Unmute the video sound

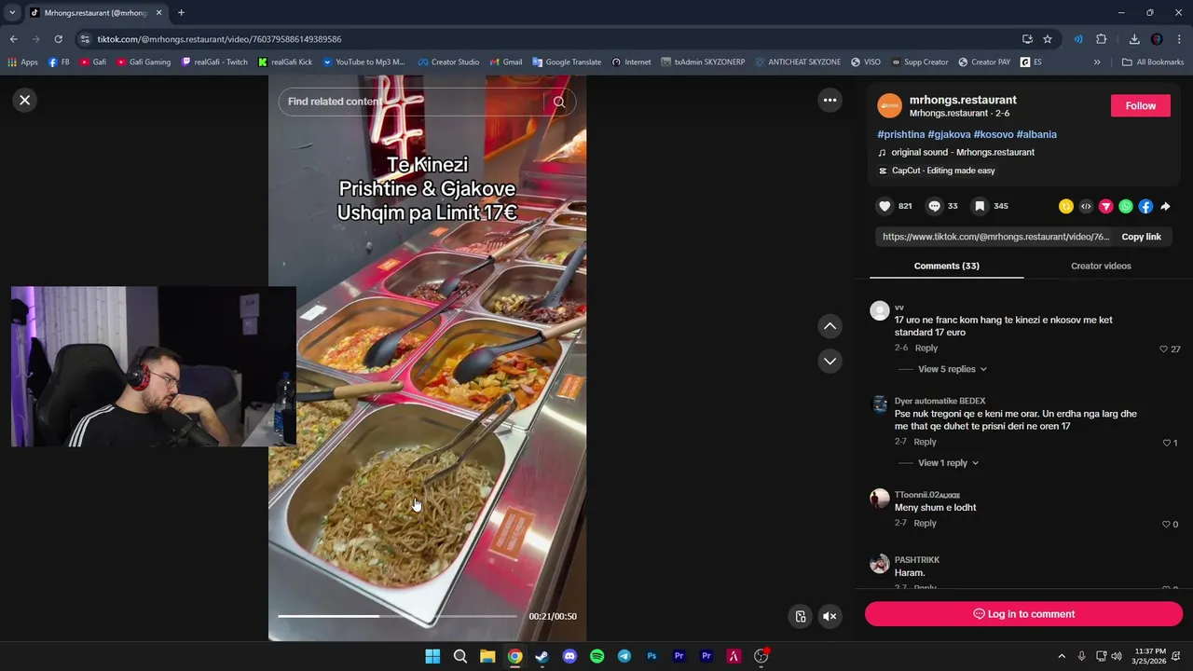click(830, 616)
